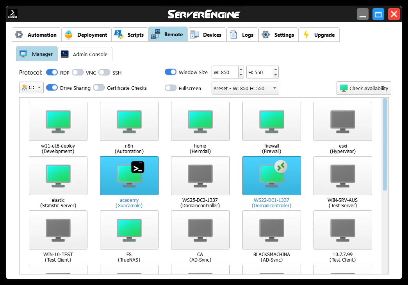Turn on the Fullscreen toggle

pyautogui.click(x=171, y=88)
